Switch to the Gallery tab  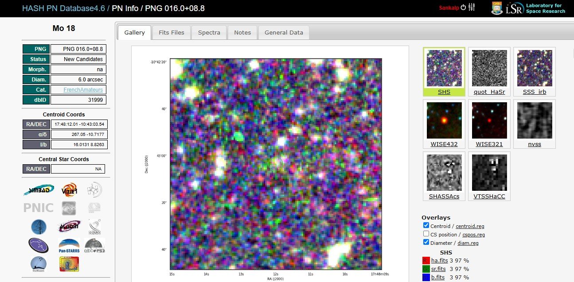click(x=134, y=33)
